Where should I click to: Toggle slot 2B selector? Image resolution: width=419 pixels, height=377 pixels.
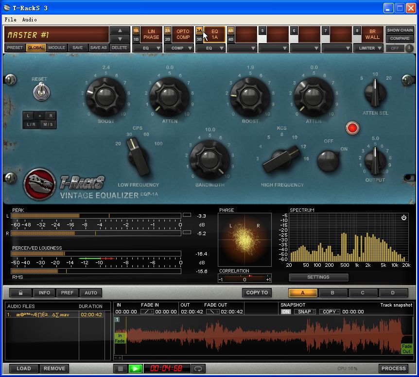168,39
